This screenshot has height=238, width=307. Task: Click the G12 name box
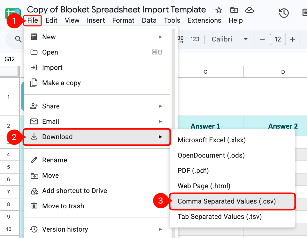point(10,59)
